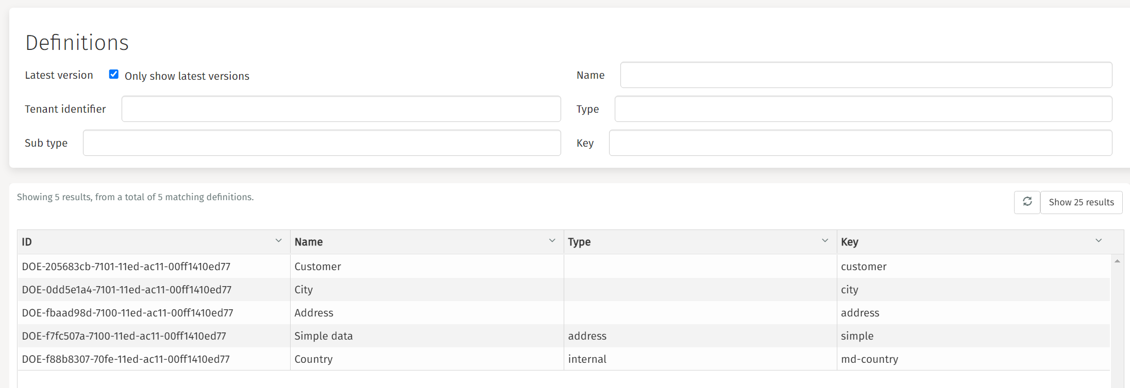Click the Simple data name cell

click(427, 336)
